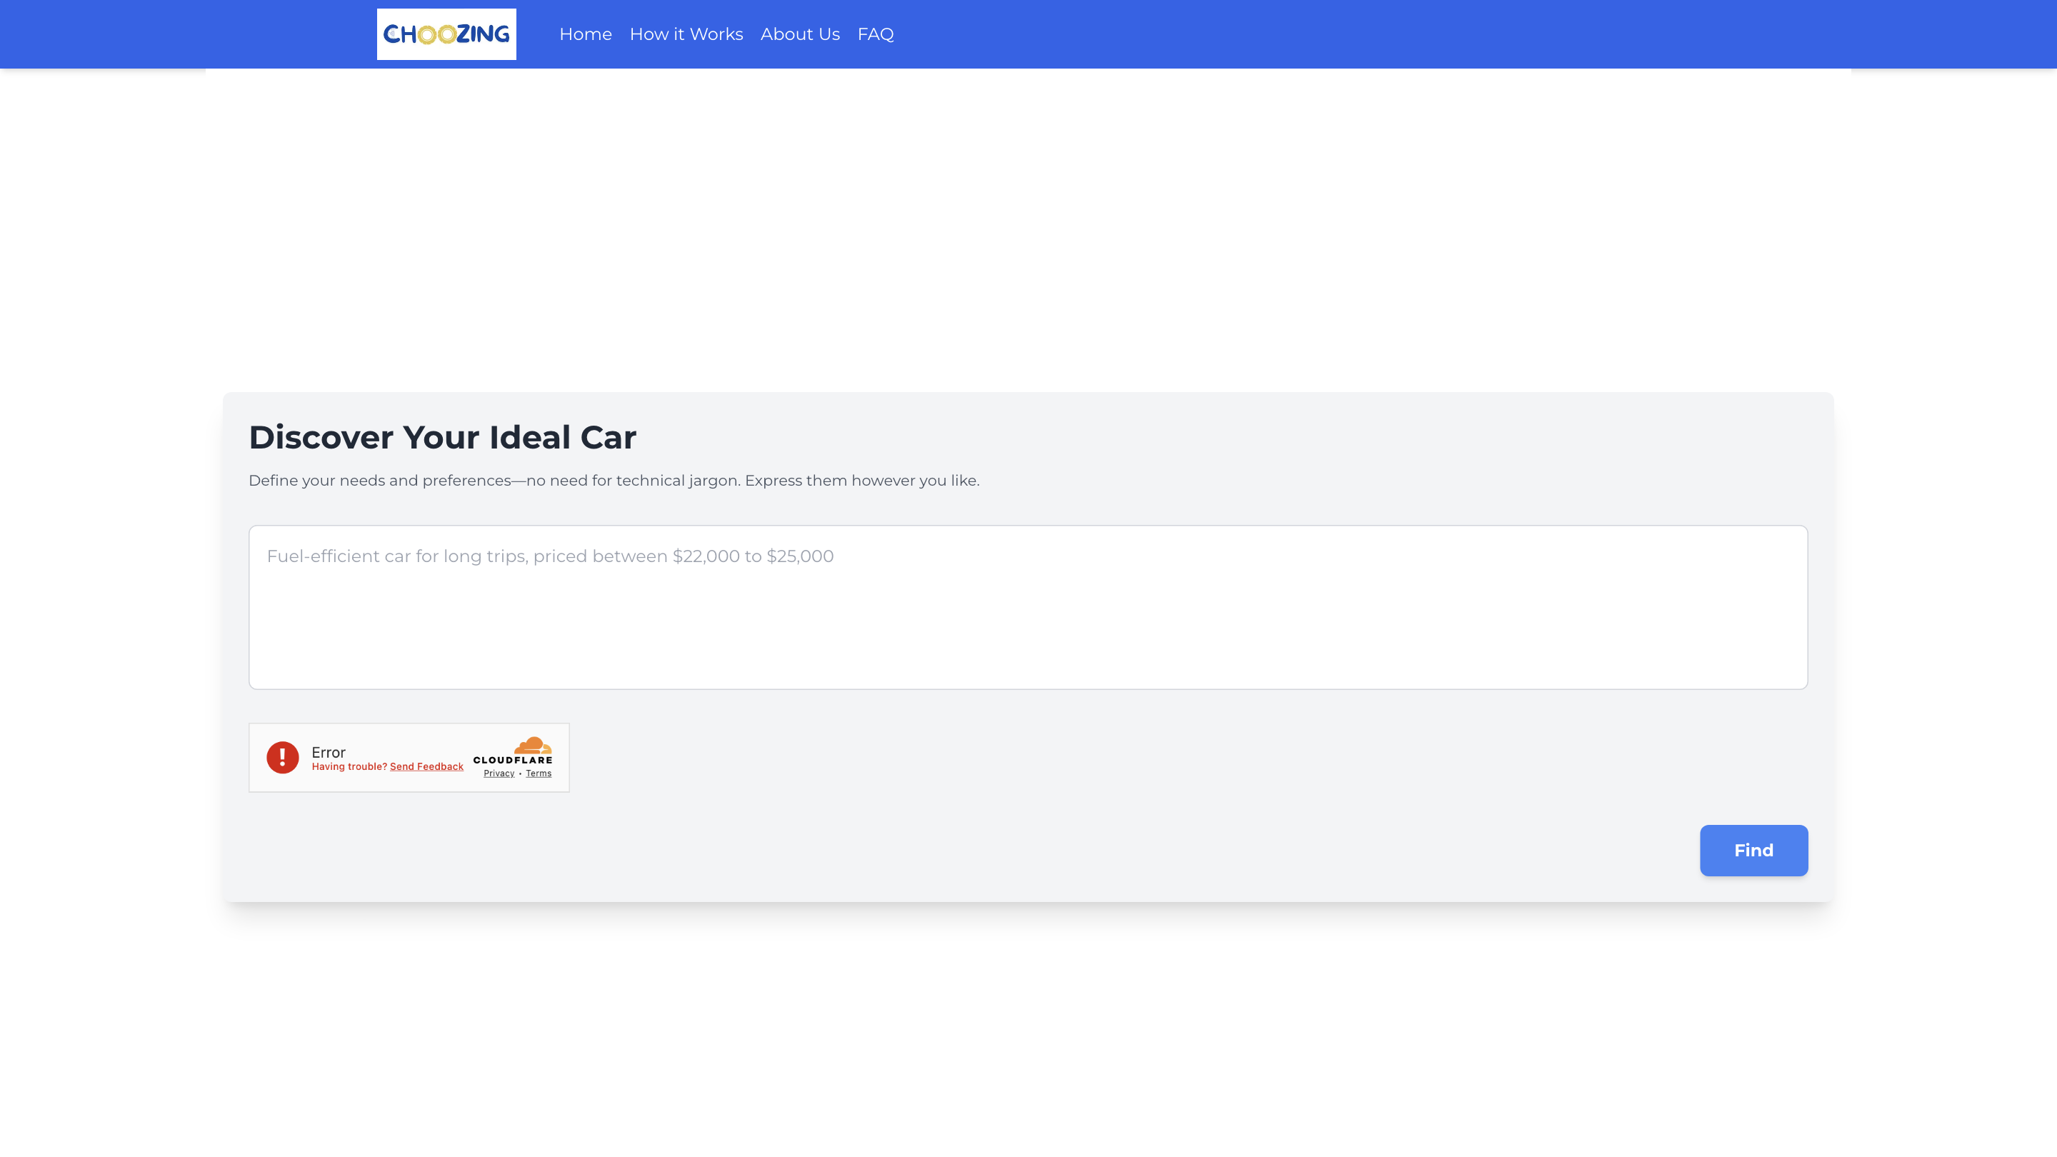2057x1157 pixels.
Task: Click the Having trouble text
Action: pyautogui.click(x=348, y=766)
